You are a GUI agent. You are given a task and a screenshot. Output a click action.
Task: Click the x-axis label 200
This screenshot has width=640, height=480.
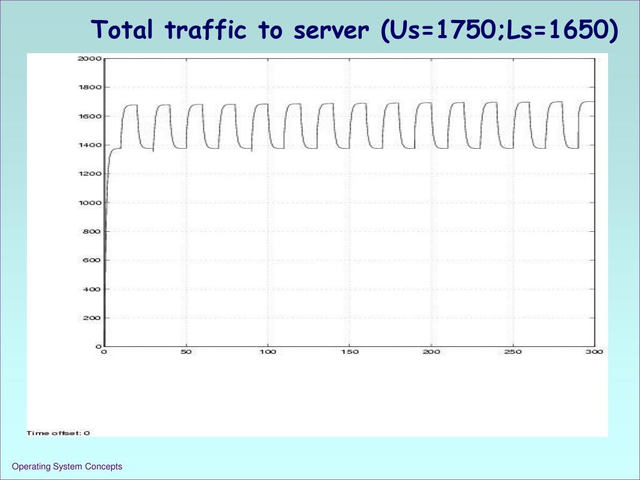point(431,352)
